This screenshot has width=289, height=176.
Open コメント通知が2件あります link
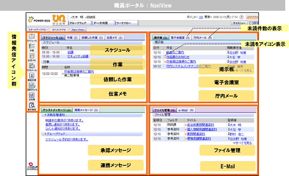pos(63,129)
